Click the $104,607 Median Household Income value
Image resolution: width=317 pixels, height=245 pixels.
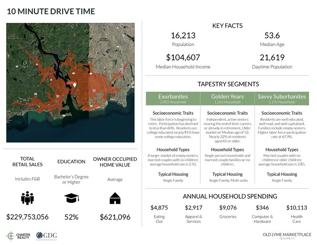pos(183,57)
